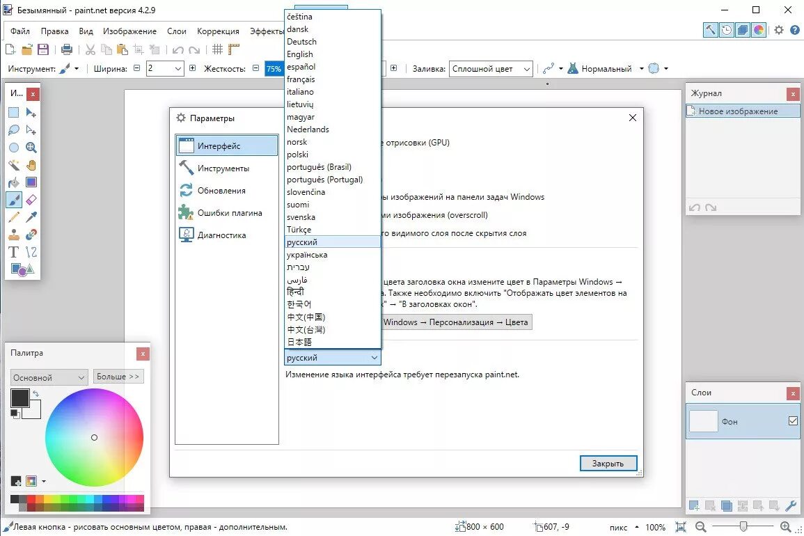The height and width of the screenshot is (536, 804).
Task: Click inside the color wheel
Action: click(95, 437)
